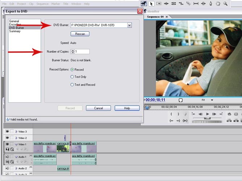
Task: Click the Rescan button
Action: click(80, 34)
